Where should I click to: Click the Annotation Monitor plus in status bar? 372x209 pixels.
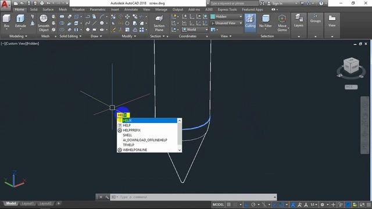click(x=333, y=204)
